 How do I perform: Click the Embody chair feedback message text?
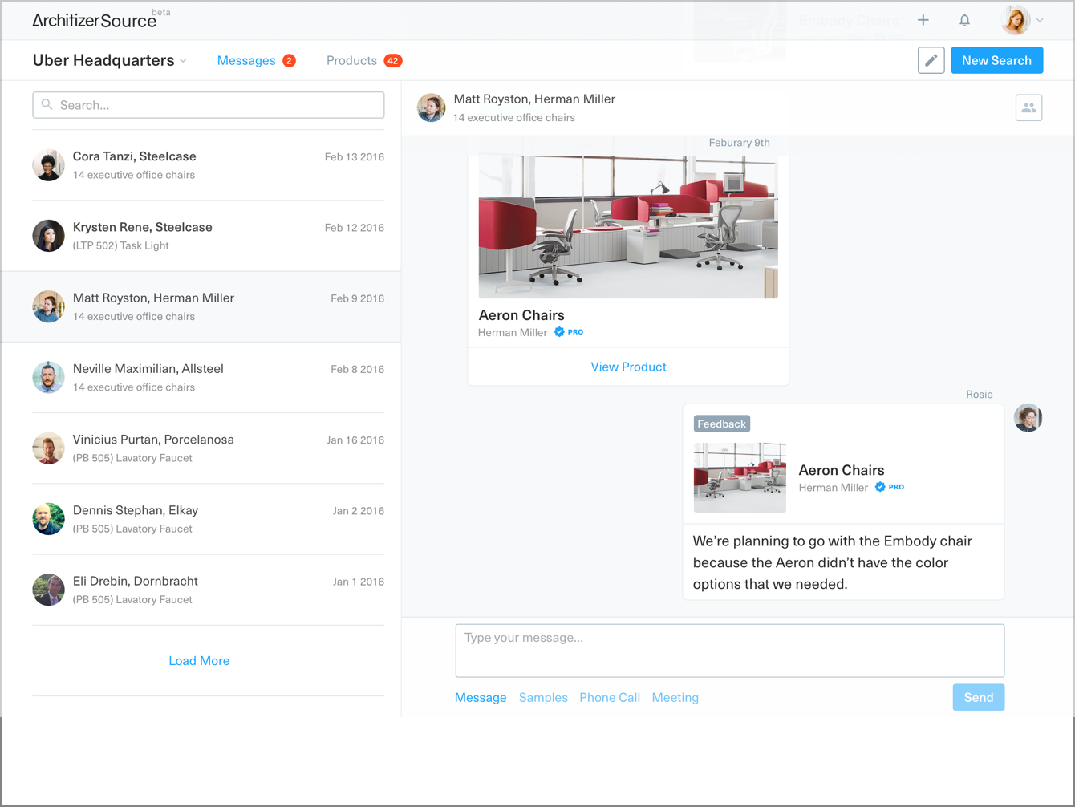click(x=833, y=562)
